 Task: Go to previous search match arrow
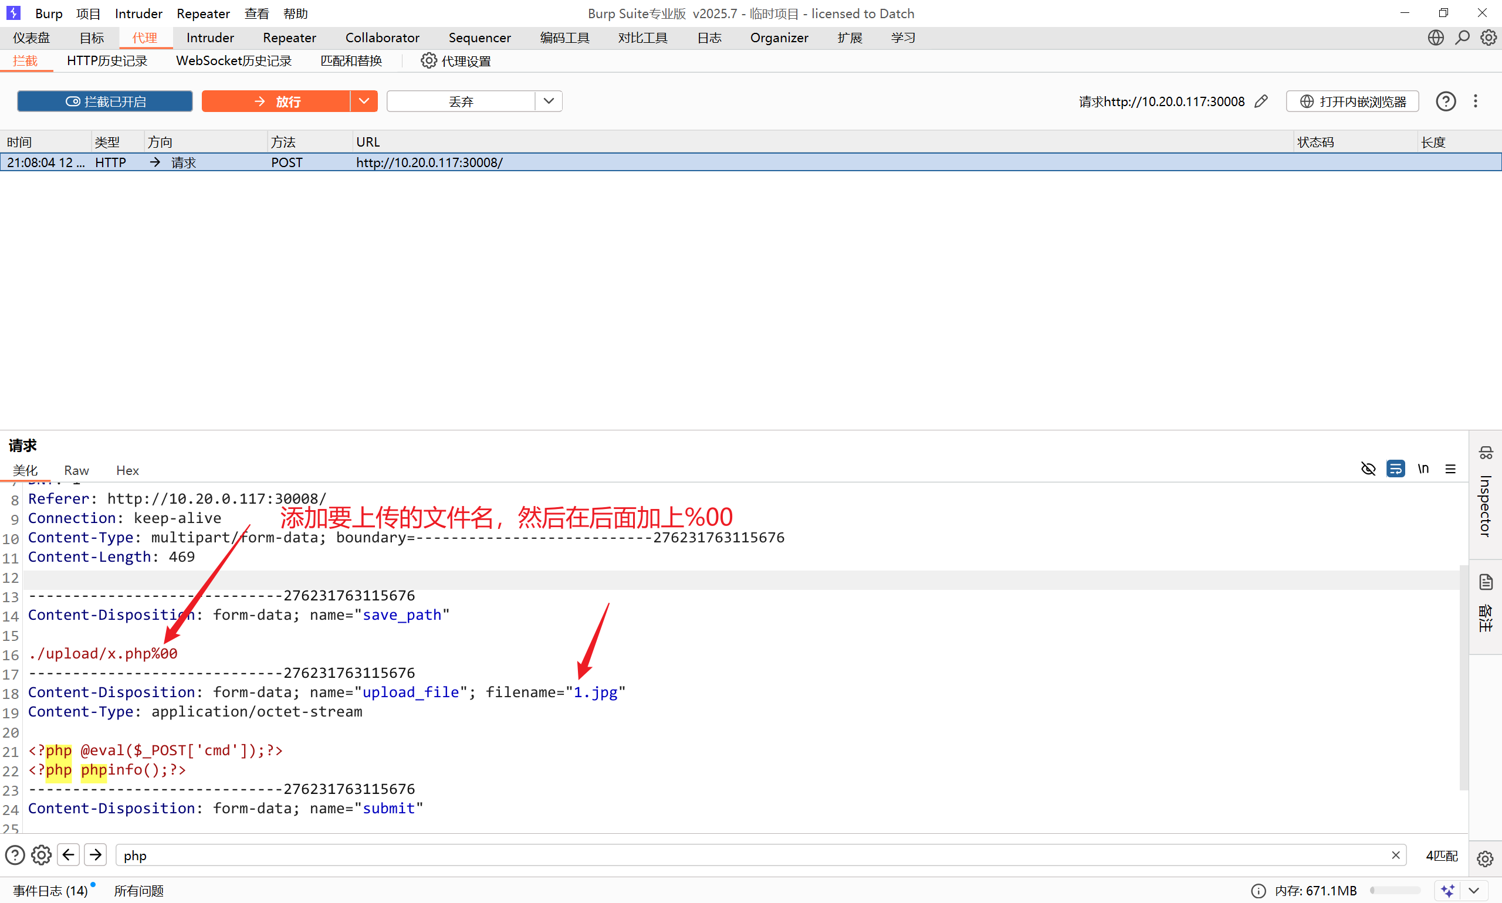pos(69,855)
